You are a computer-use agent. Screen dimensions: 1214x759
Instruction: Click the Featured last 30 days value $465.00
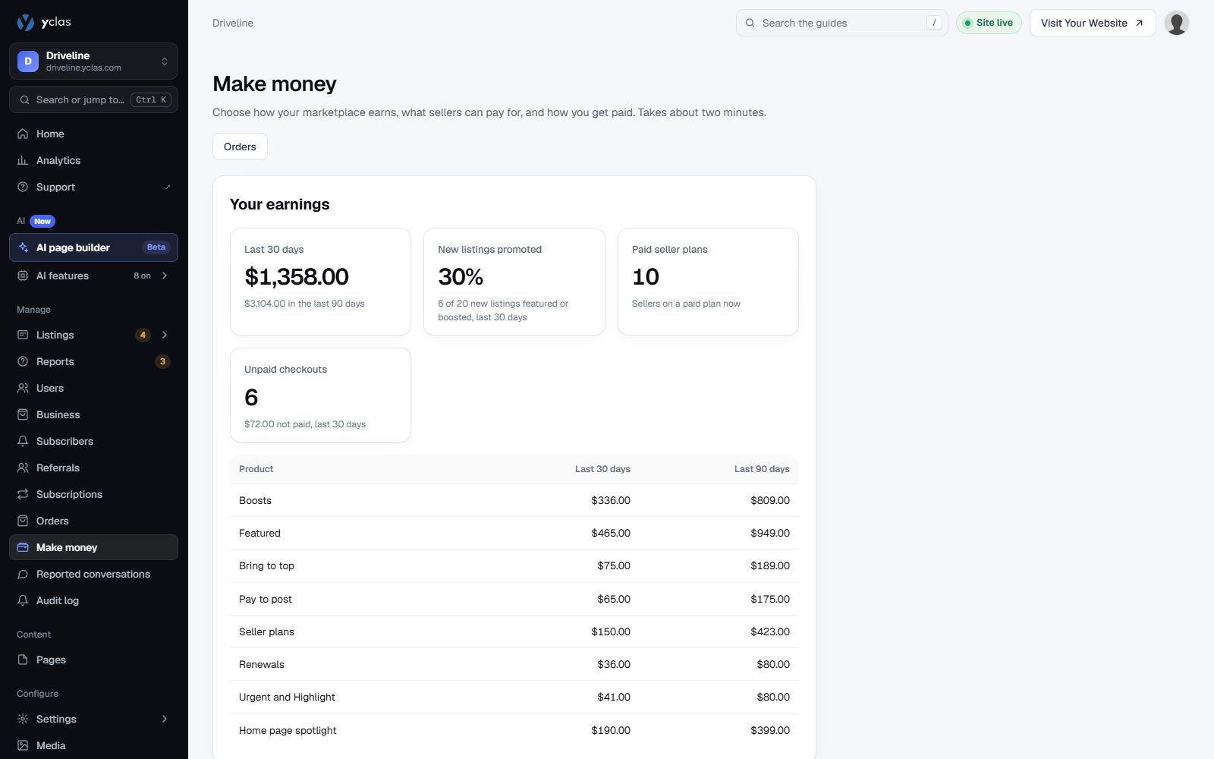point(611,533)
